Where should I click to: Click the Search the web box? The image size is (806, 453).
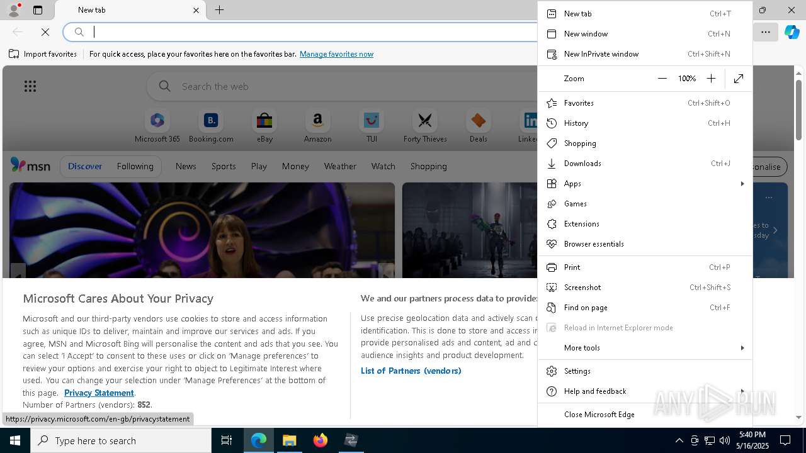(x=343, y=86)
